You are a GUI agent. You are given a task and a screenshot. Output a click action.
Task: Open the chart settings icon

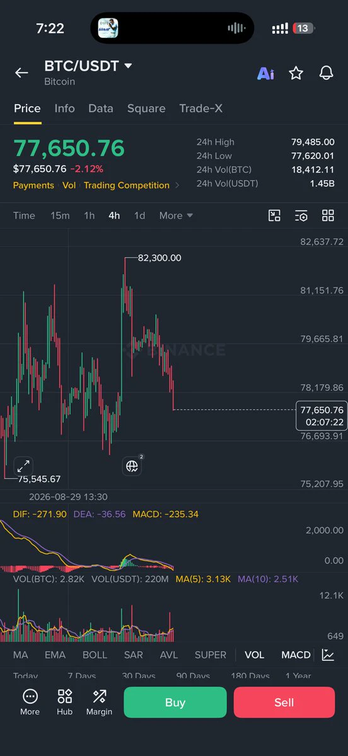[x=301, y=215]
